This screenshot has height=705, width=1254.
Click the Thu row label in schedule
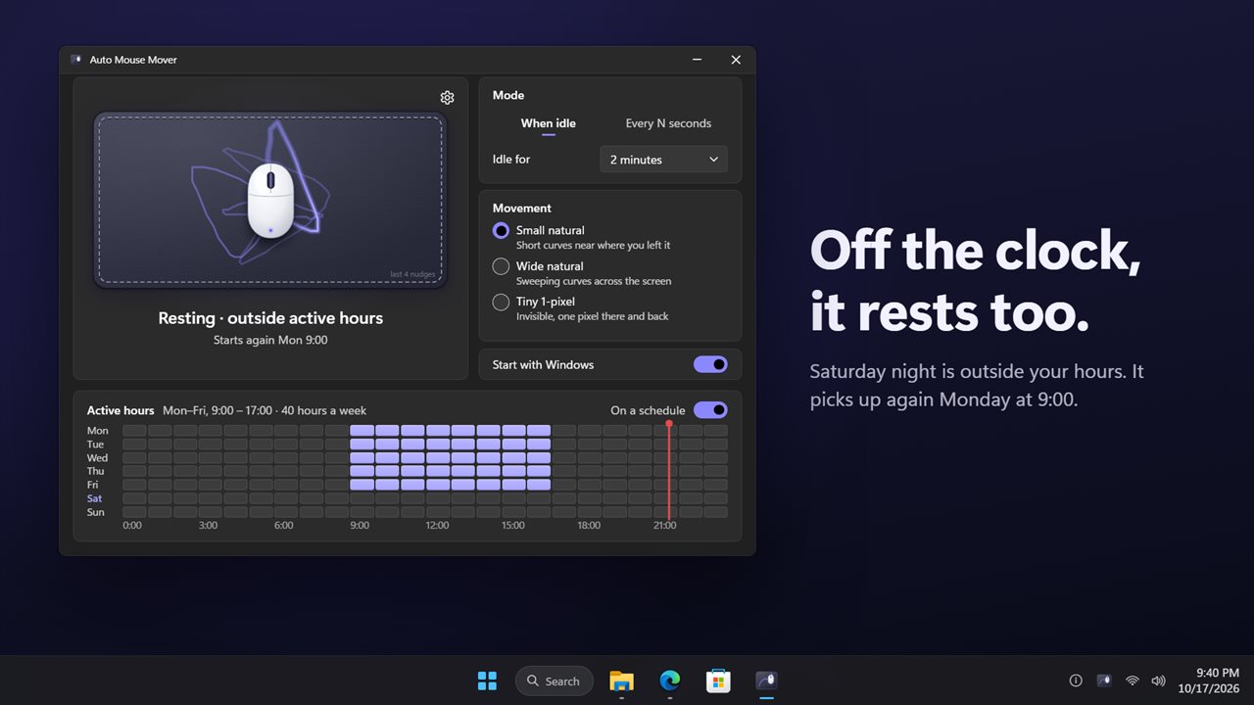[96, 471]
